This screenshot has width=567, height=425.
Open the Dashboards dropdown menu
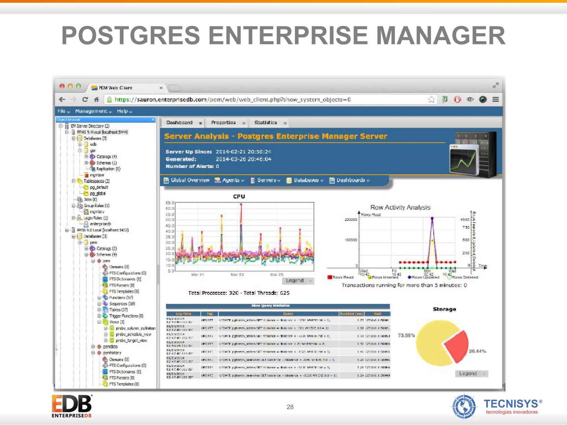(x=350, y=180)
